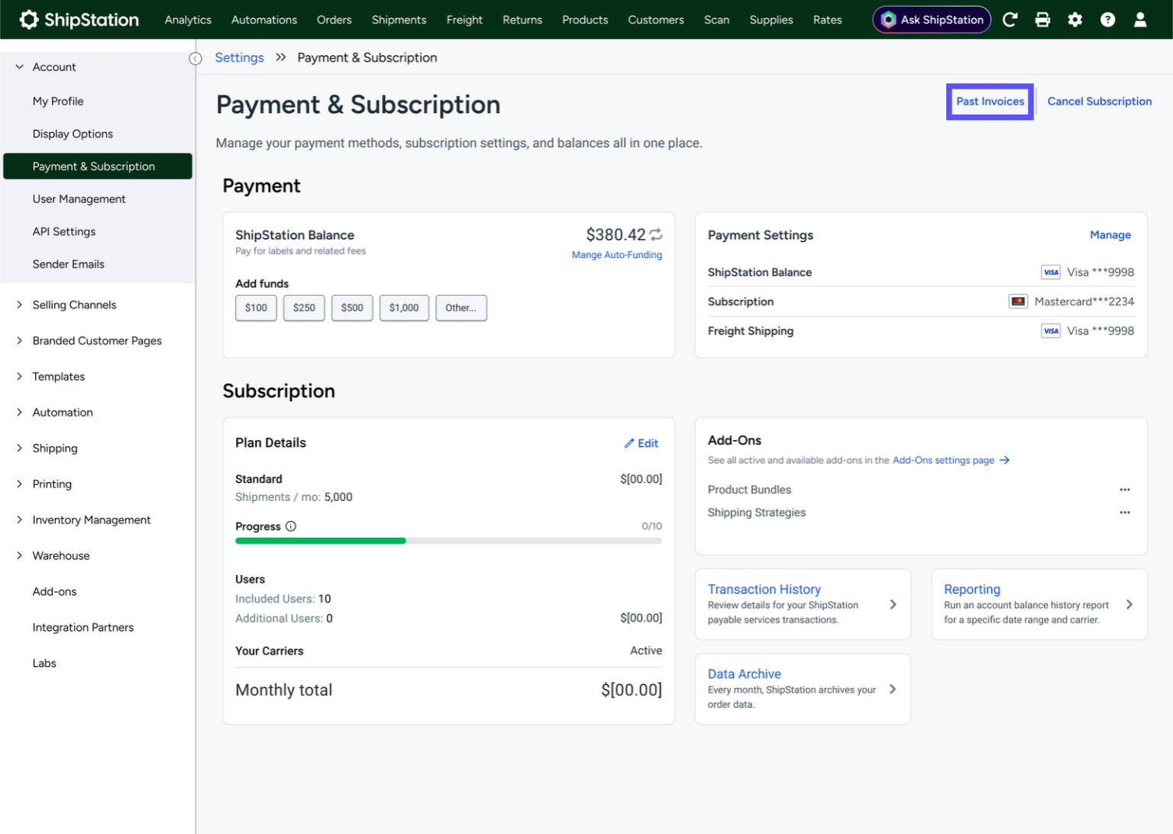Open the user account profile icon
This screenshot has height=834, width=1173.
(1140, 20)
